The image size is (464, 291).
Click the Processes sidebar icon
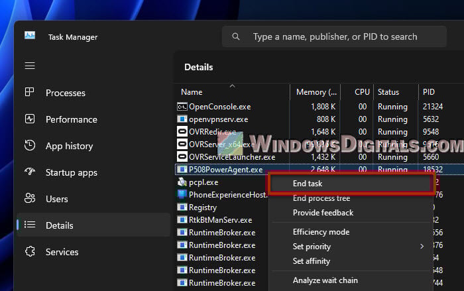30,92
